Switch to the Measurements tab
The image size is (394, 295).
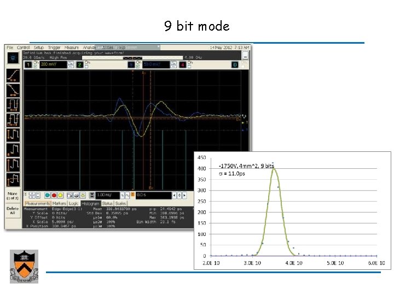[37, 203]
